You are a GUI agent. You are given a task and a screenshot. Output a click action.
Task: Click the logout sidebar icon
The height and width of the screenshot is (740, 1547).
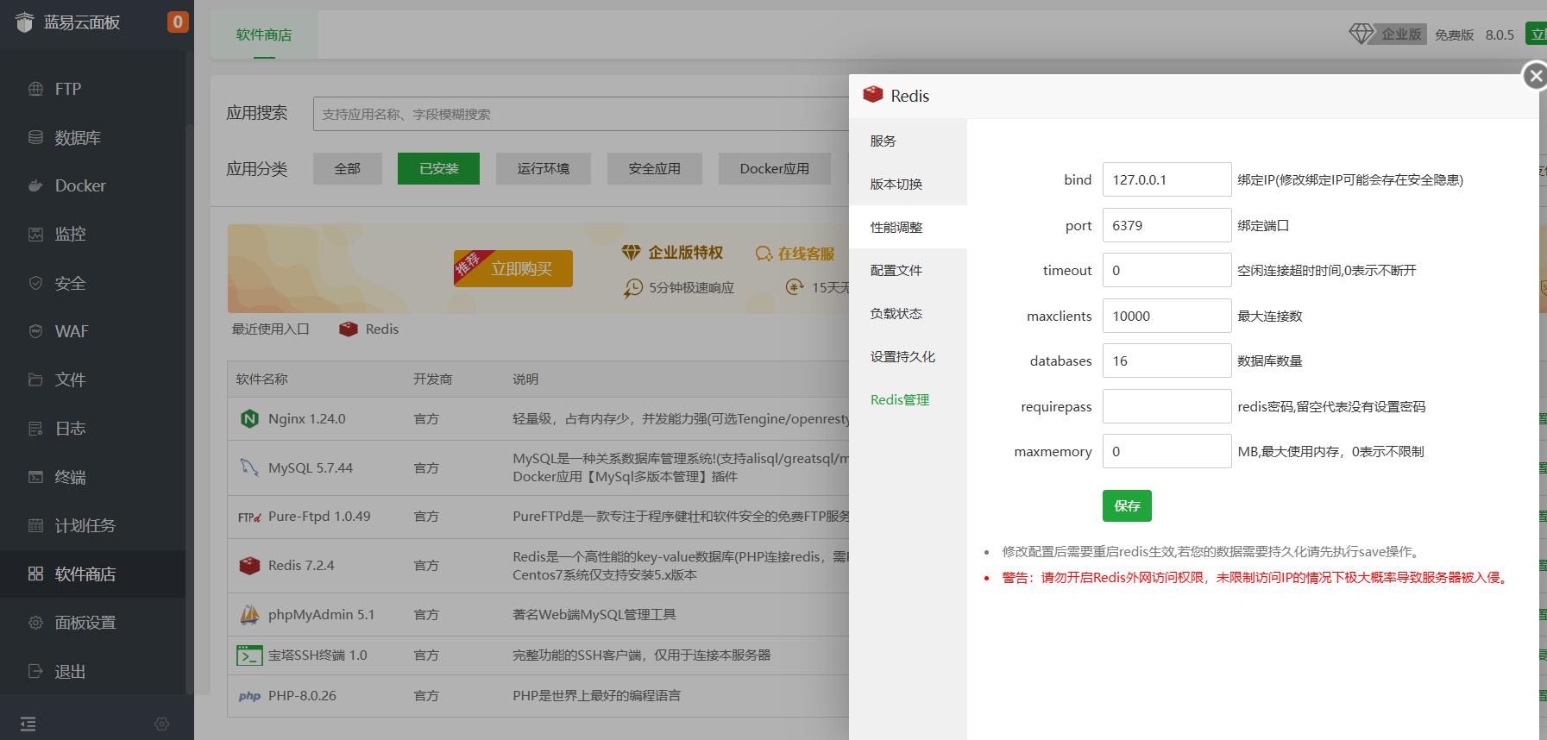coord(35,671)
